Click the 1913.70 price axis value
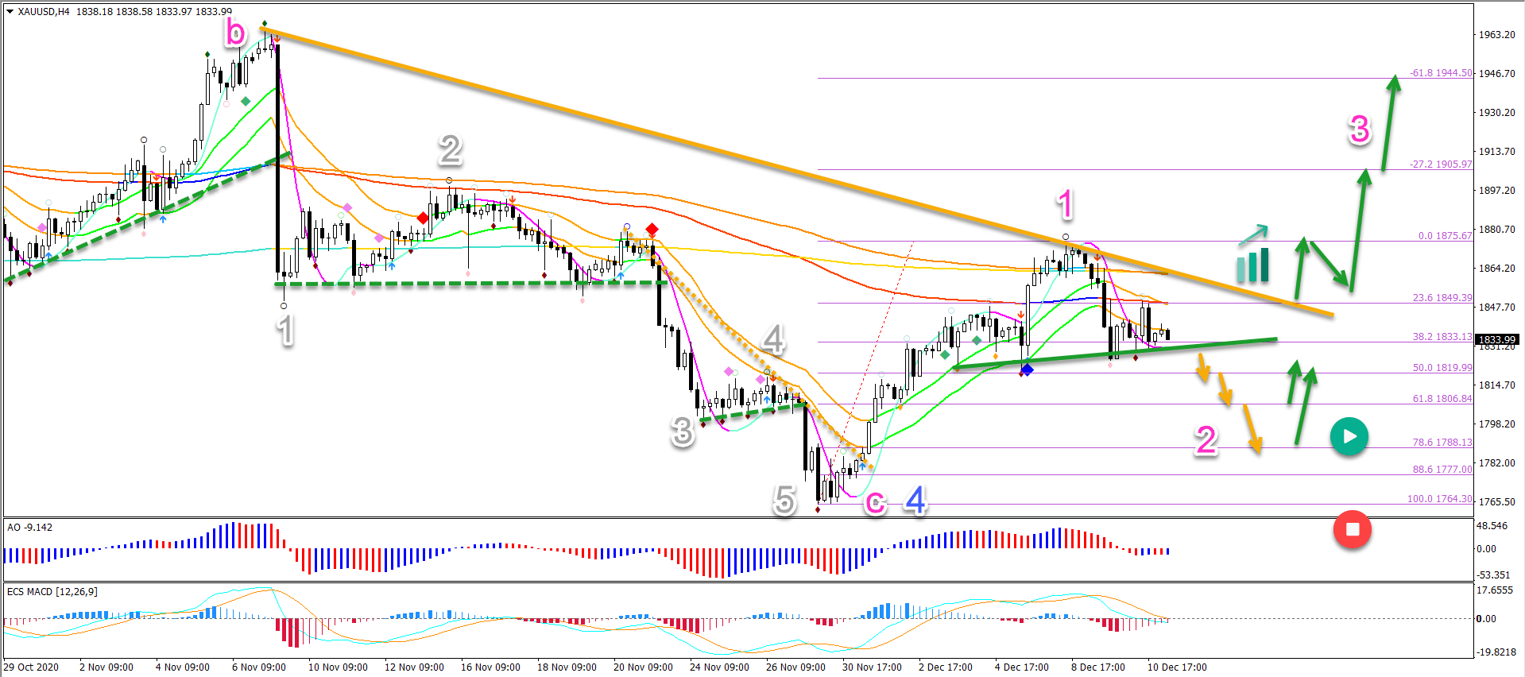 (1496, 152)
